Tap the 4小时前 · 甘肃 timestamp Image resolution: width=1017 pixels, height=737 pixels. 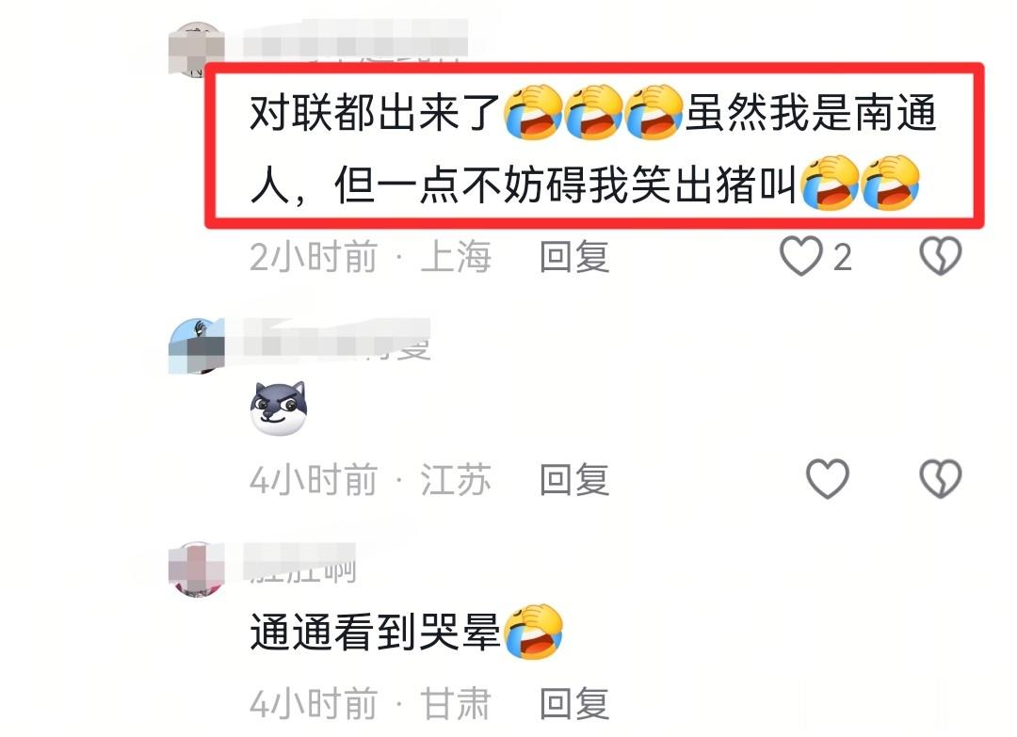pos(370,703)
